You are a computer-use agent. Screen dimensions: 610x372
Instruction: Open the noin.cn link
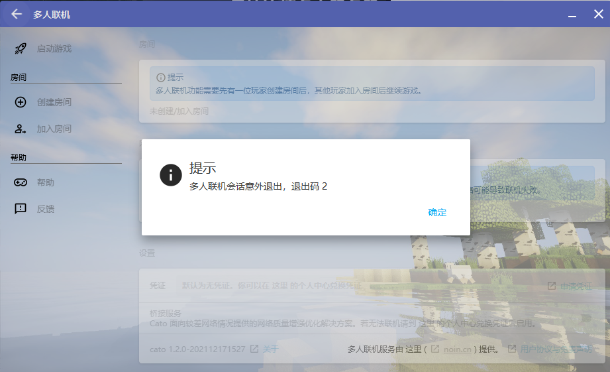(458, 349)
